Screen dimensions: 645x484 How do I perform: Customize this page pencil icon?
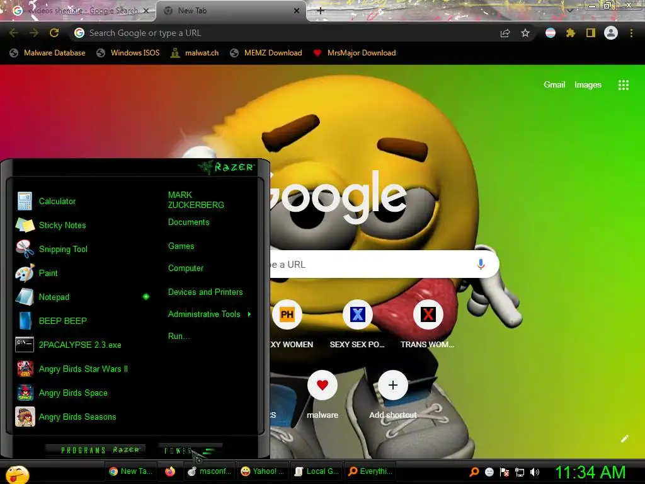point(624,439)
